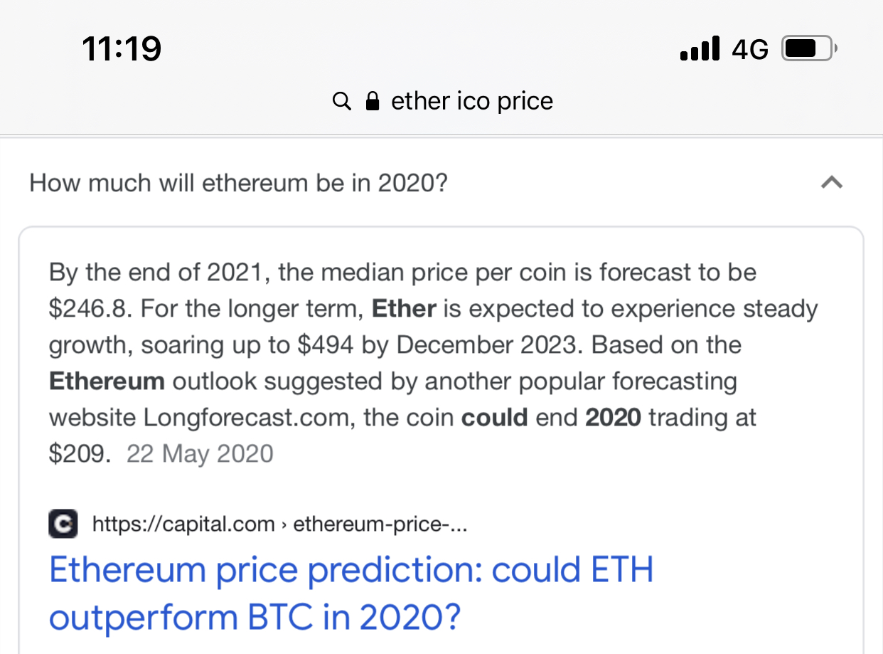This screenshot has width=883, height=654.
Task: Click the bold word "Ether" in snippet
Action: point(404,309)
